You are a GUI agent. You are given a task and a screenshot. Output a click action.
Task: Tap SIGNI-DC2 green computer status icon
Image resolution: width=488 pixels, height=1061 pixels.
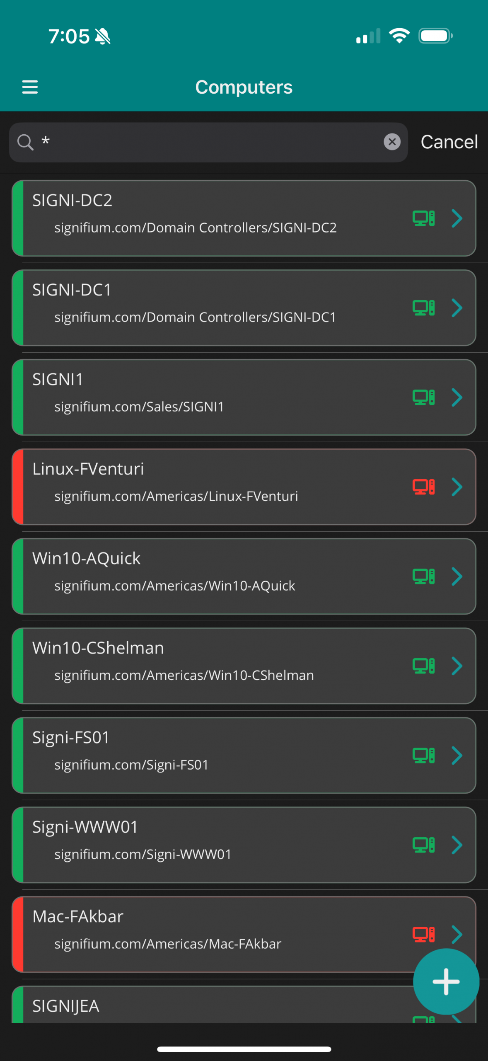point(423,218)
